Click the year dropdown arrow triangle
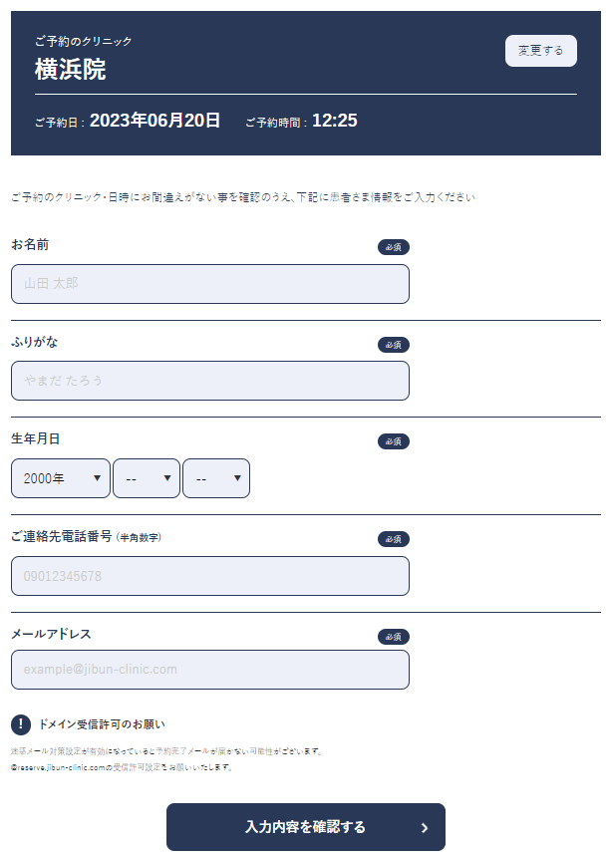This screenshot has width=606, height=852. click(98, 478)
